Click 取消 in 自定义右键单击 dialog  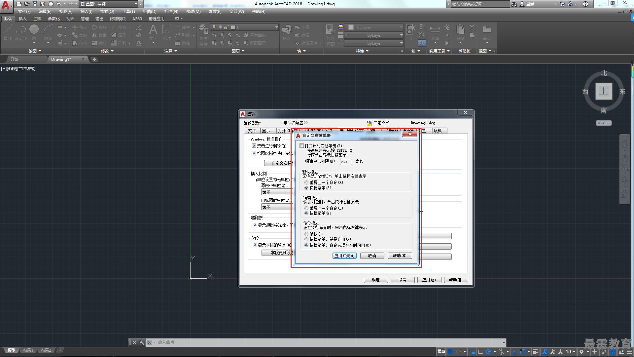click(x=372, y=256)
